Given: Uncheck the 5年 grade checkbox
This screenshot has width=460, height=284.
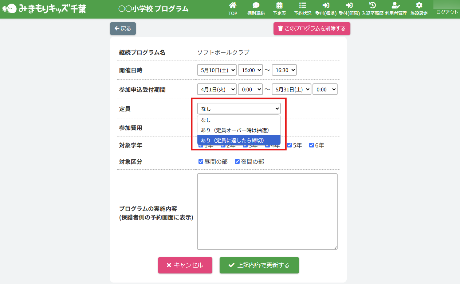Looking at the screenshot, I should 290,145.
